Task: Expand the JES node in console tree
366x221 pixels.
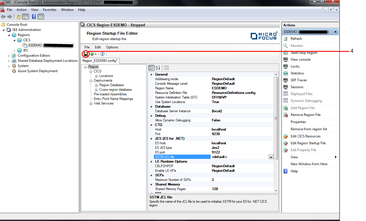Action: pos(15,50)
